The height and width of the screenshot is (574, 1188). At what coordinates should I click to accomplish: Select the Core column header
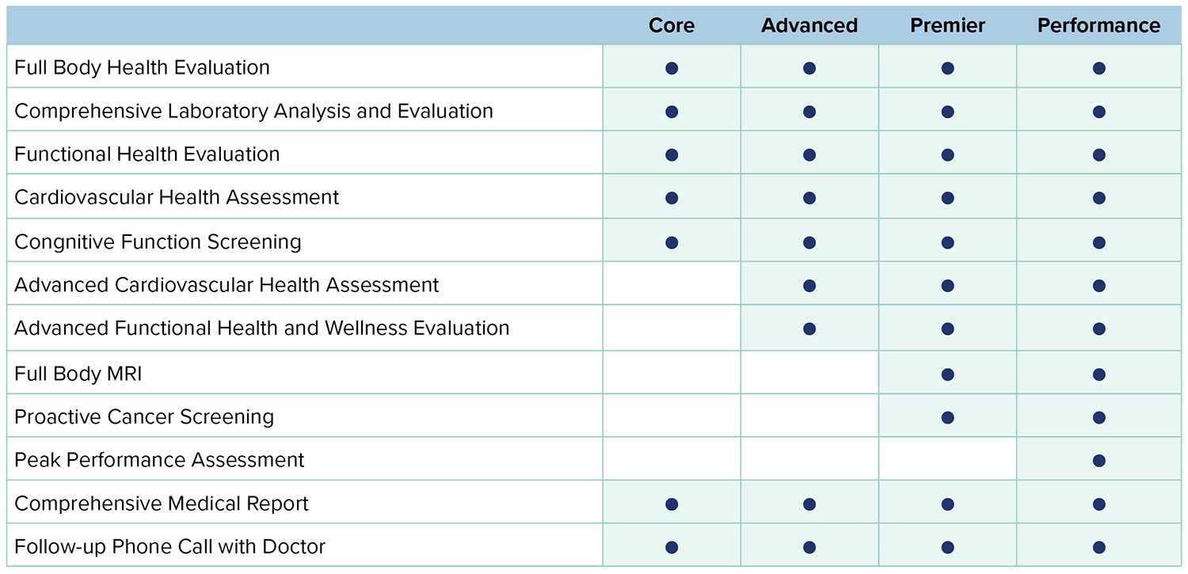(x=672, y=25)
